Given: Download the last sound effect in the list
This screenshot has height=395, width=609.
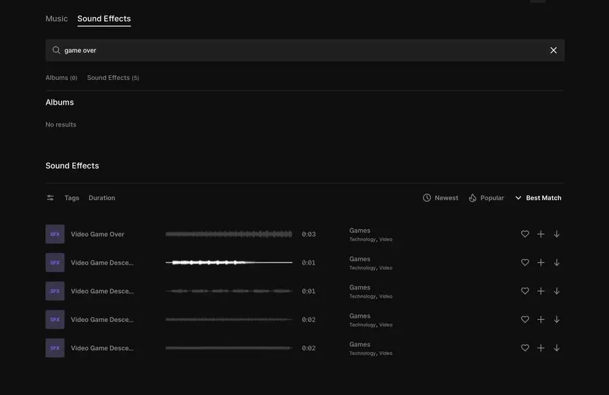Looking at the screenshot, I should tap(557, 348).
